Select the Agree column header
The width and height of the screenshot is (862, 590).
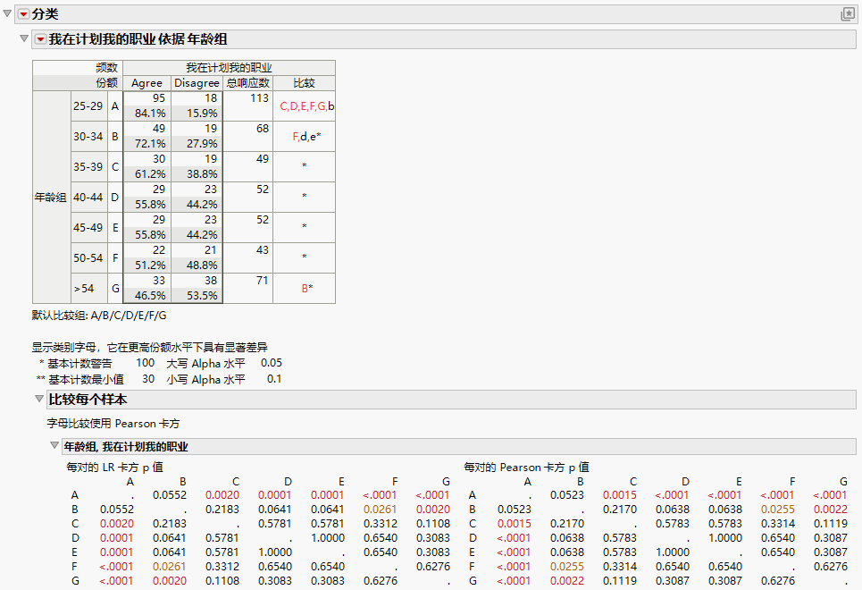point(146,83)
